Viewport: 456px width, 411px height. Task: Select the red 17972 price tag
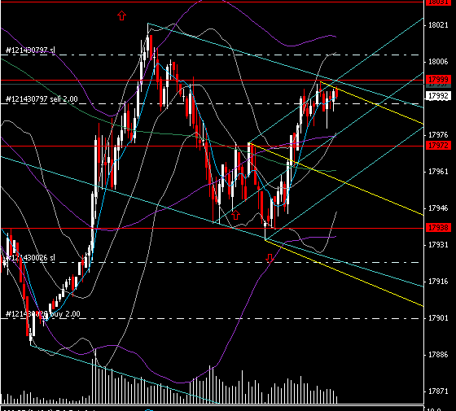click(x=439, y=145)
